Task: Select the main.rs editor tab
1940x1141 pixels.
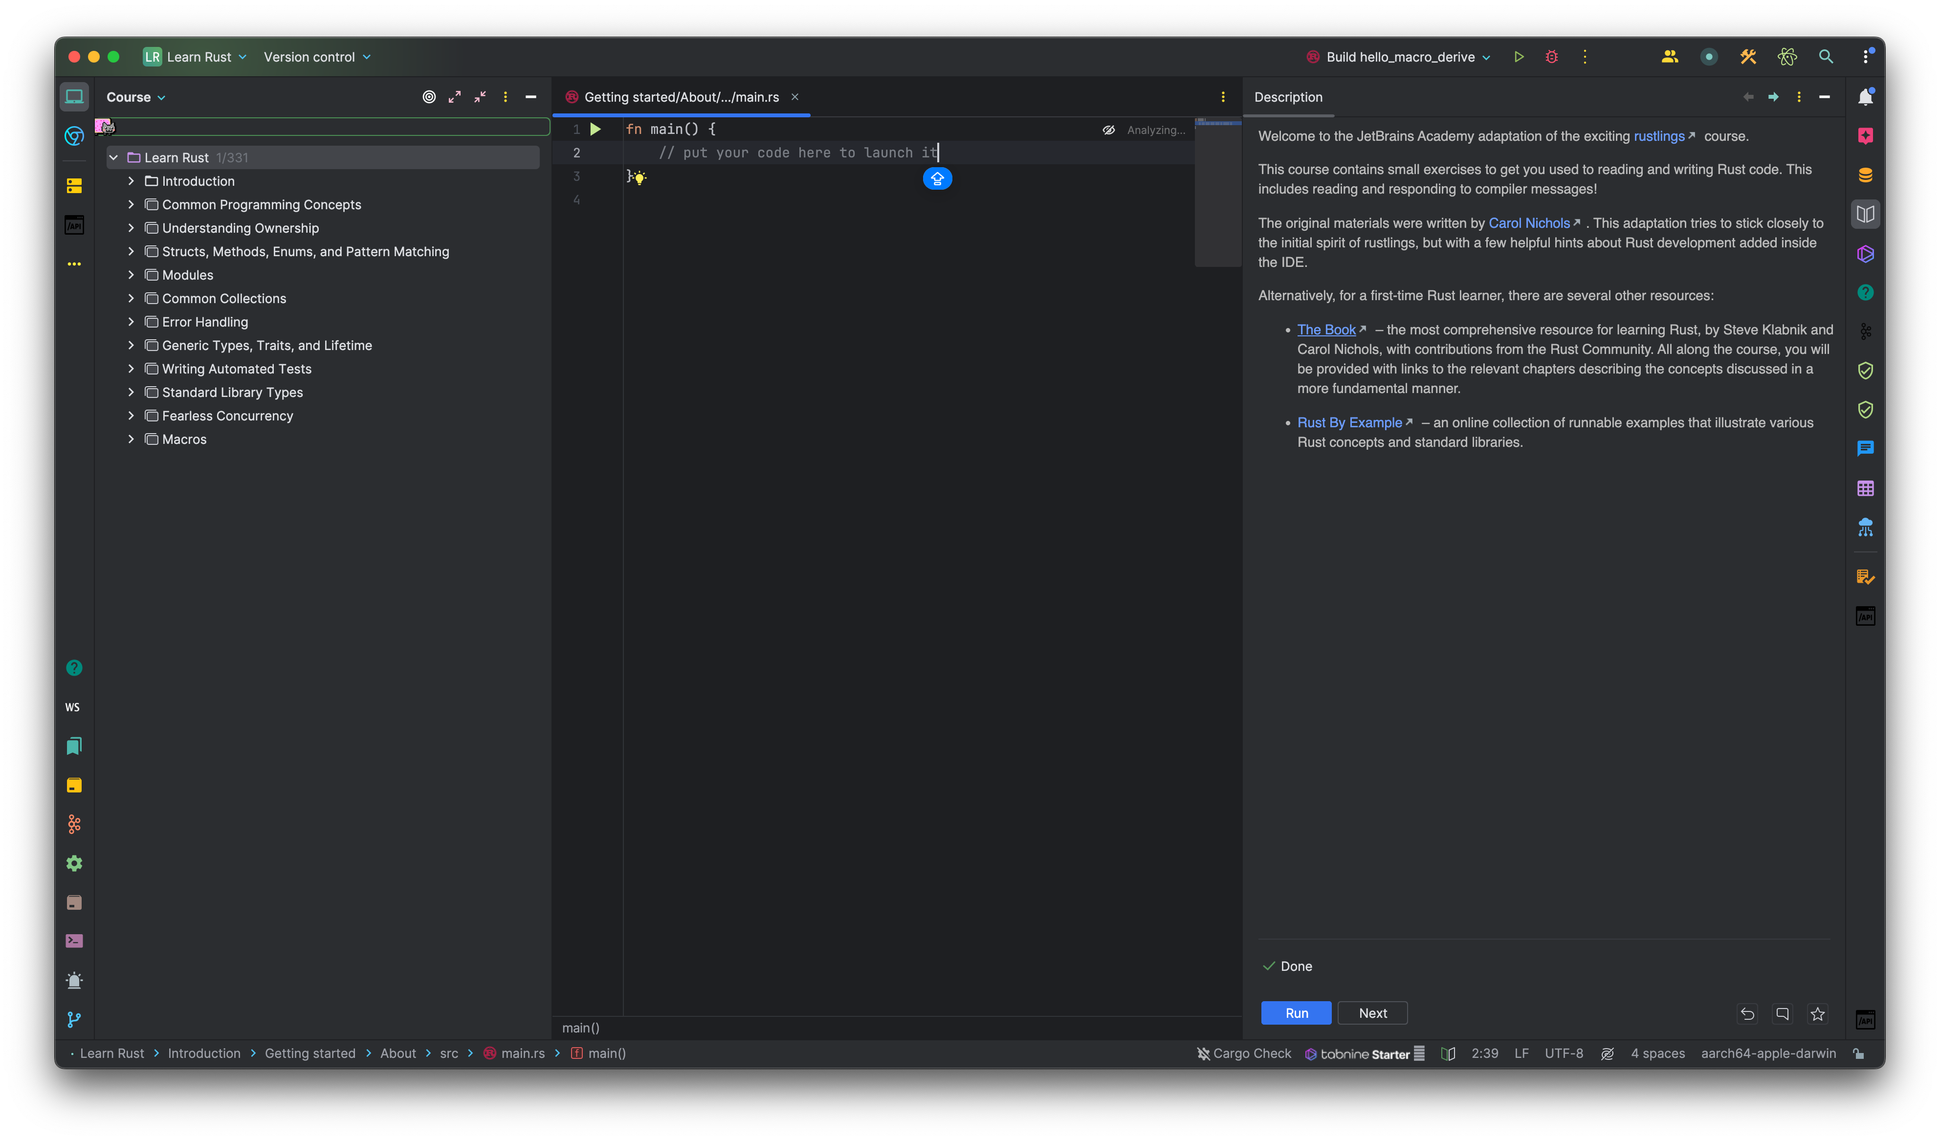Action: tap(681, 97)
